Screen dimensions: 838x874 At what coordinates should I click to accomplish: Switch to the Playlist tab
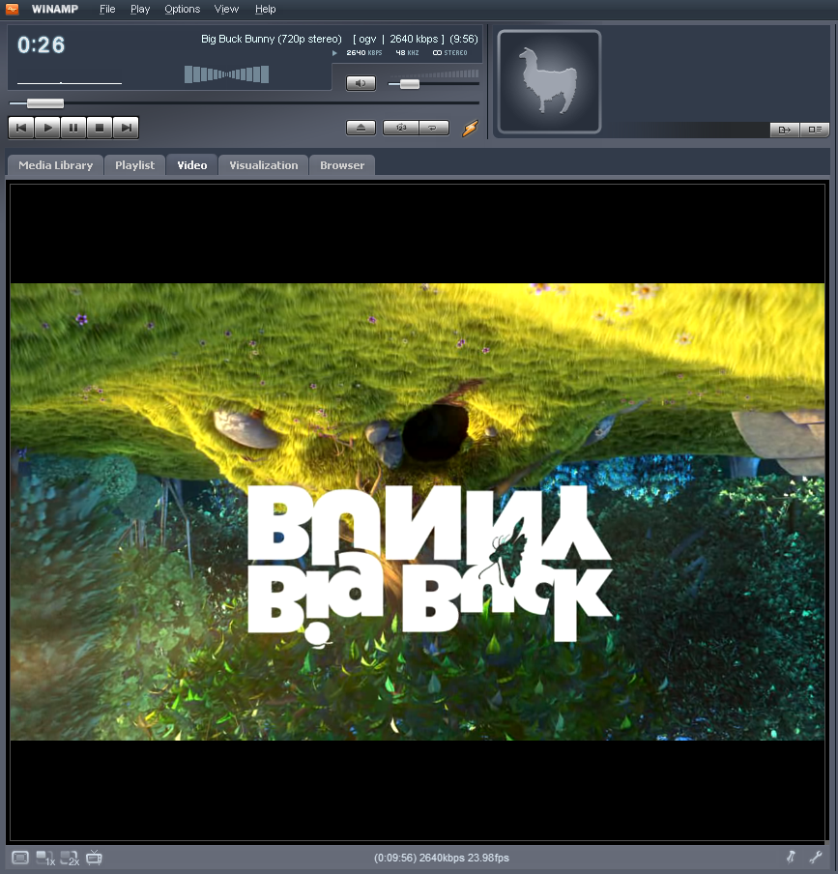135,165
